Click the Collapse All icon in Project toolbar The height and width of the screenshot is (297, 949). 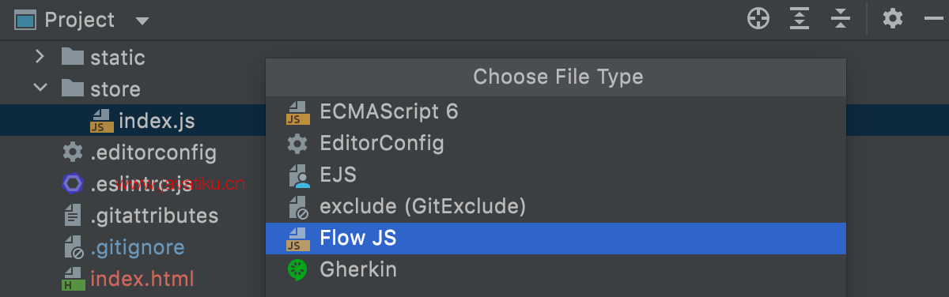841,19
